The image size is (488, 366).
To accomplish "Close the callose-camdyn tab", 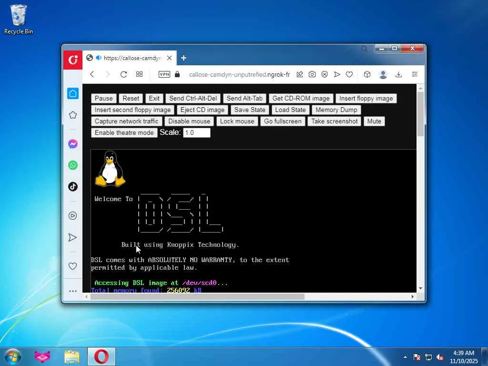I will pyautogui.click(x=169, y=58).
